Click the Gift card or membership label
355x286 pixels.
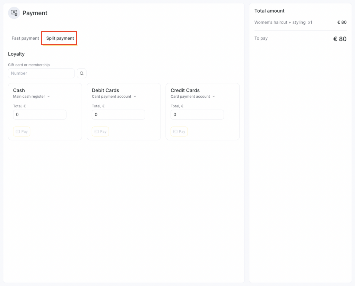tap(29, 65)
